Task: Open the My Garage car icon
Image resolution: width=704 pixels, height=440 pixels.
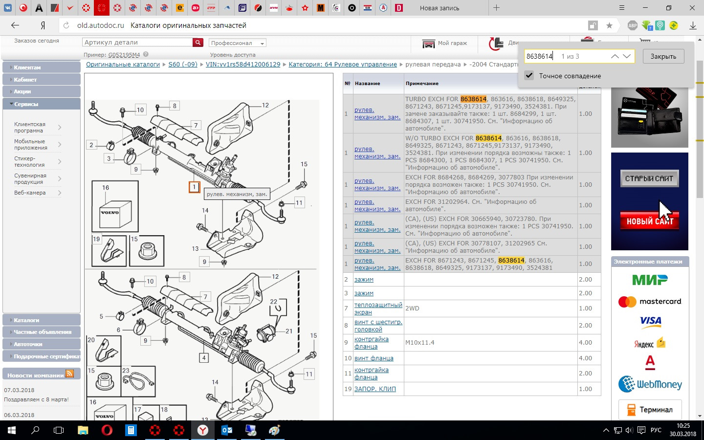Action: coord(429,44)
